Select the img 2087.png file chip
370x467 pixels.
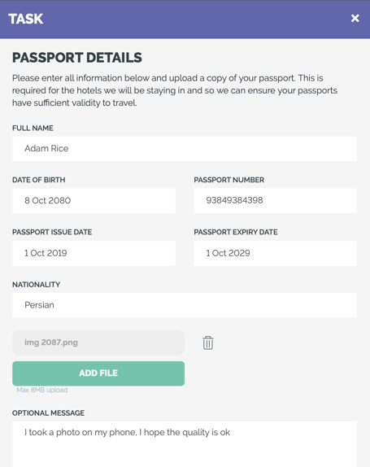(98, 343)
